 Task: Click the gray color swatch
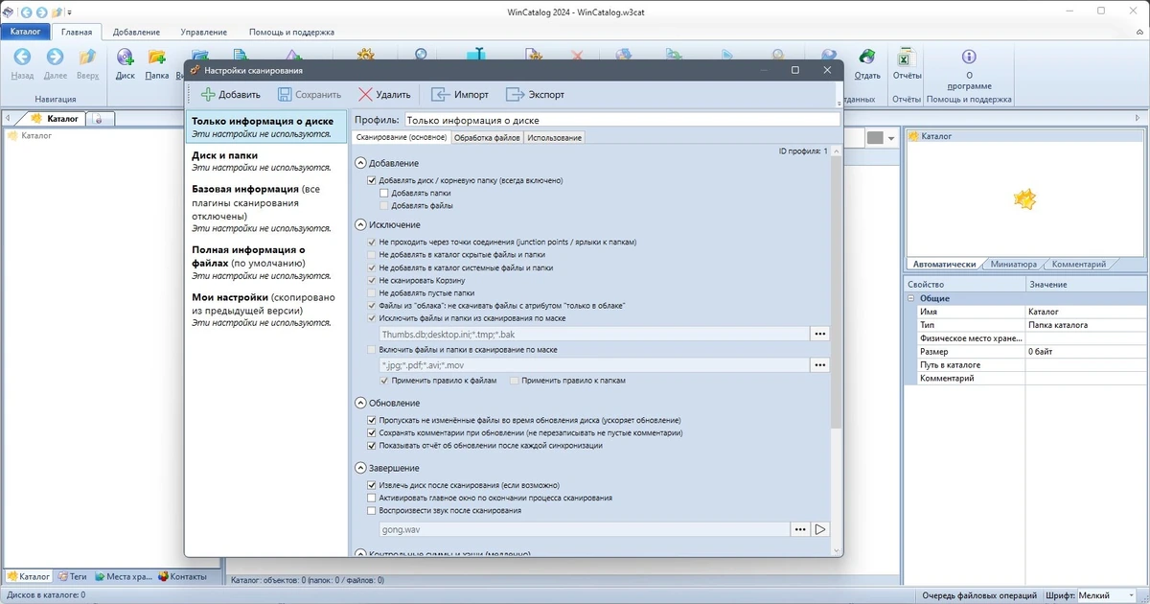(875, 138)
